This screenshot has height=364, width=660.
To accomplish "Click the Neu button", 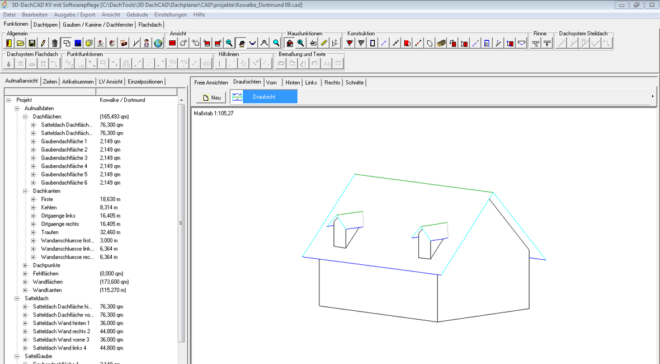I will [211, 97].
